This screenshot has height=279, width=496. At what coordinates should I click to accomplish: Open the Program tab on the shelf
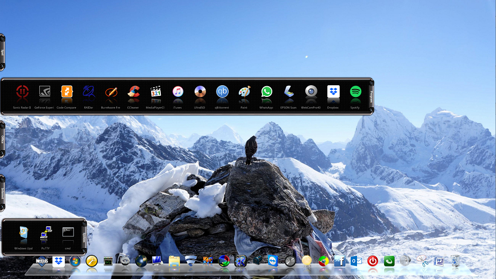(x=372, y=96)
